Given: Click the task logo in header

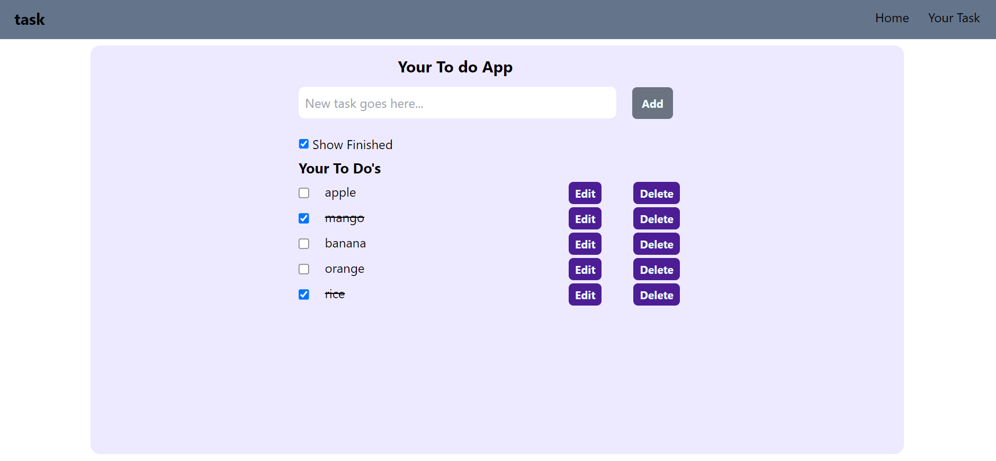Looking at the screenshot, I should click(x=30, y=20).
